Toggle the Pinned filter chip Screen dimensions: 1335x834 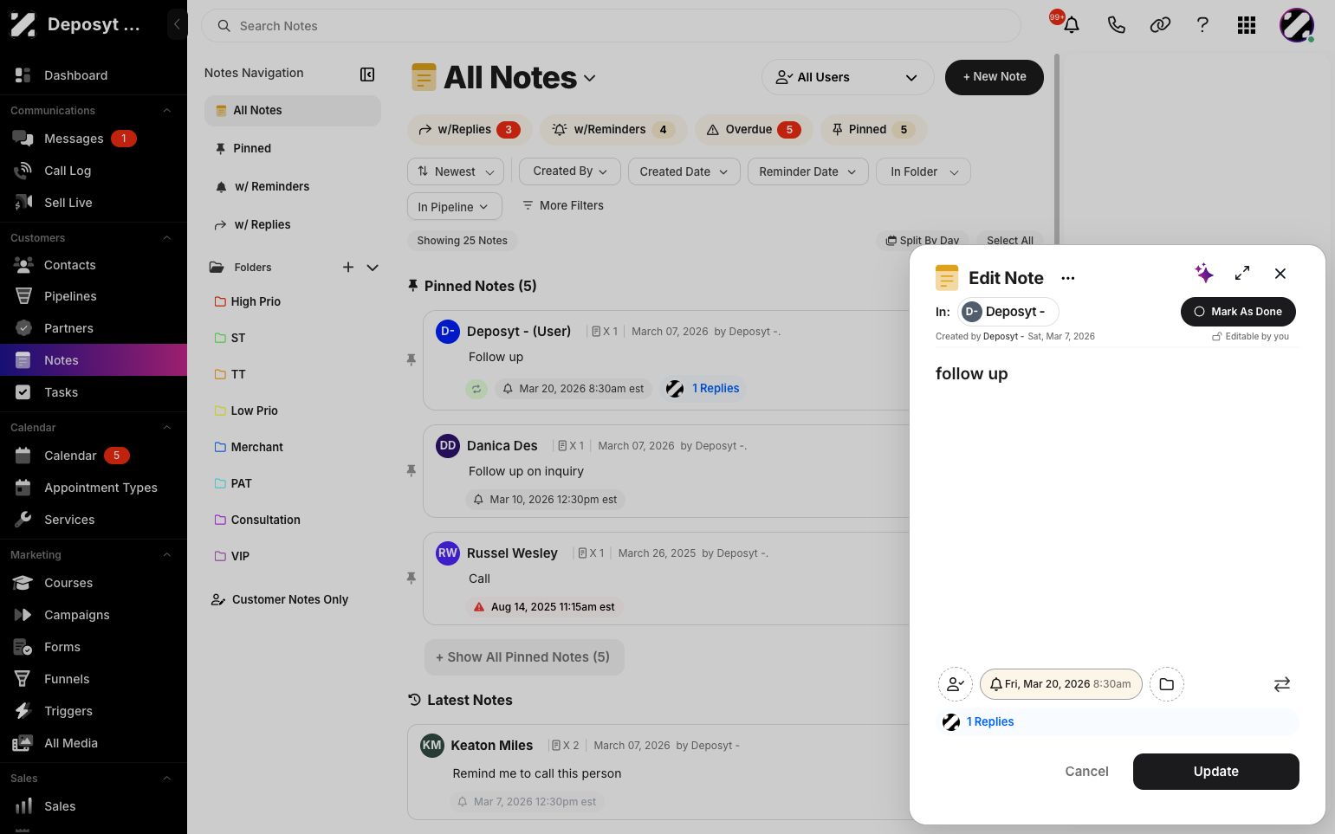click(x=873, y=130)
